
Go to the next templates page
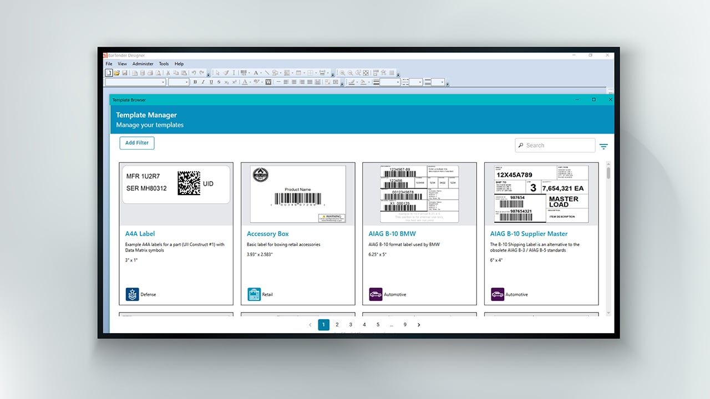419,325
